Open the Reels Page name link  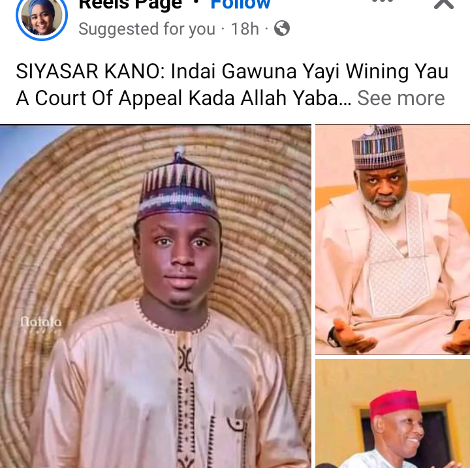point(130,4)
